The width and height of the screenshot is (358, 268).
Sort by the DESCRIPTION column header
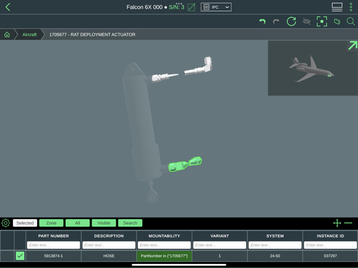tap(109, 236)
